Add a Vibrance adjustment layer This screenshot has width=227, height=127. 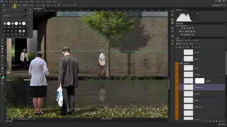[x=193, y=28]
